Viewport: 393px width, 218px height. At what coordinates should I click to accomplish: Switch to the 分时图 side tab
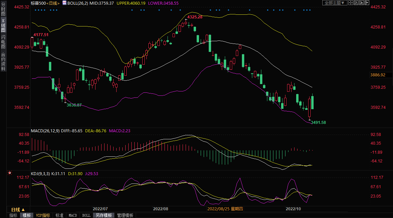3,11
